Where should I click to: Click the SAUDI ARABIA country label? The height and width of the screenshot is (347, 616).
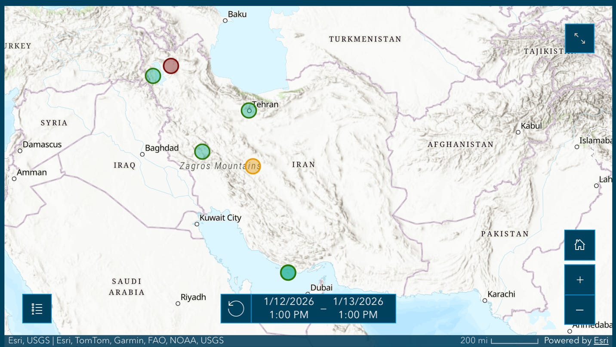(127, 287)
